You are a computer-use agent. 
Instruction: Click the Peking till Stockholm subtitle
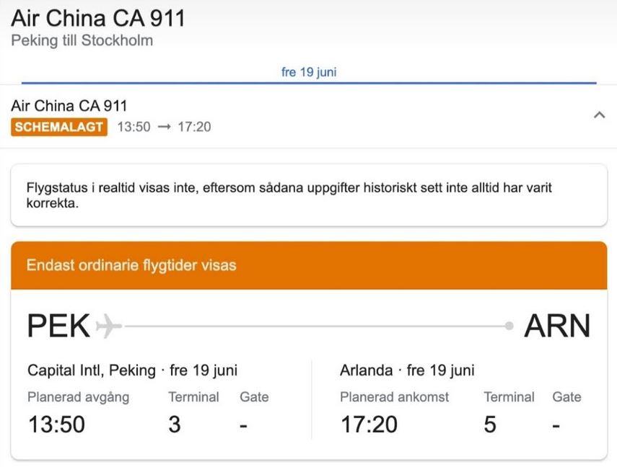[82, 40]
